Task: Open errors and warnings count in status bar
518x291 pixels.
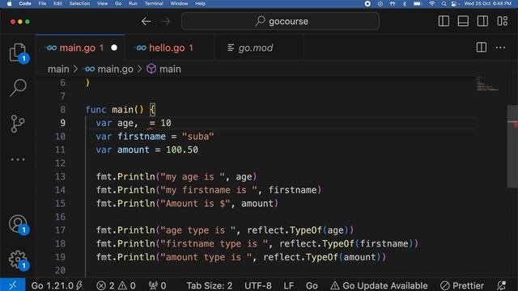Action: click(116, 285)
